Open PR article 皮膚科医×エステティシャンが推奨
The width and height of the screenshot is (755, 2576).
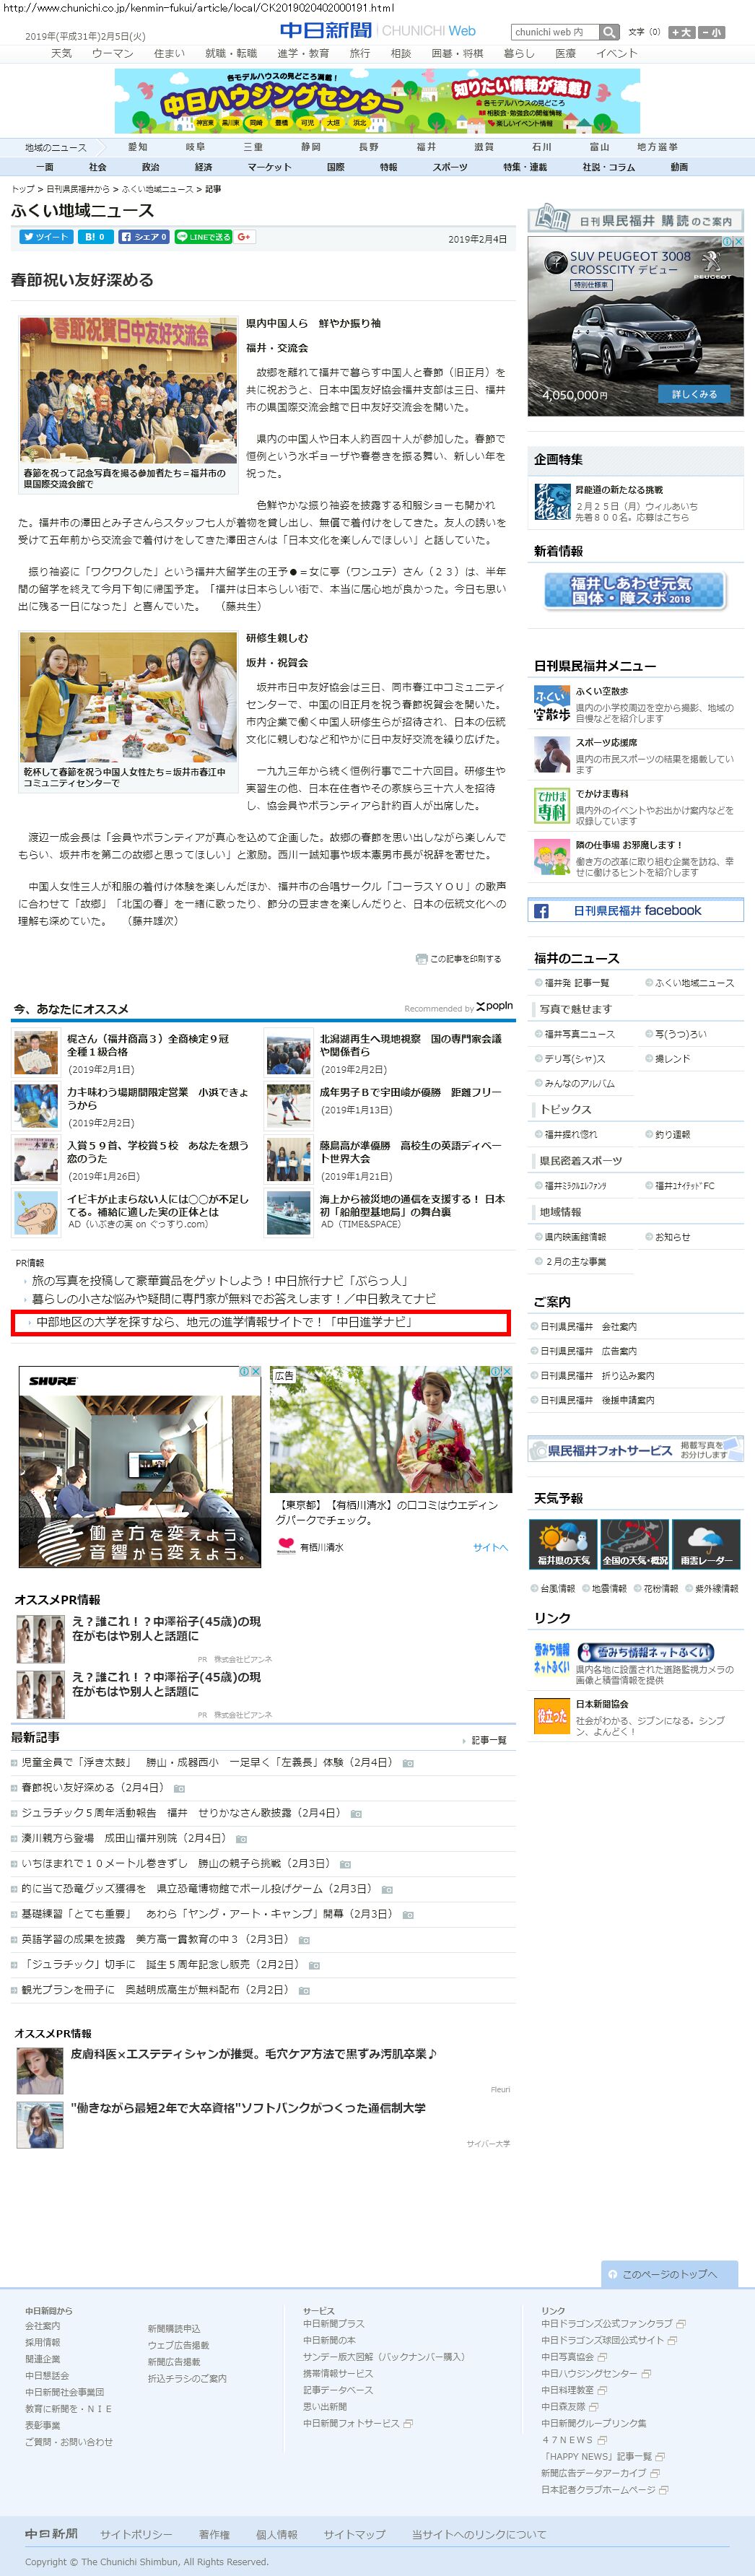click(253, 2053)
